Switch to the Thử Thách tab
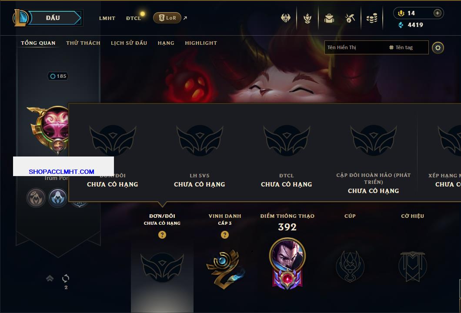Image resolution: width=461 pixels, height=313 pixels. pyautogui.click(x=83, y=43)
